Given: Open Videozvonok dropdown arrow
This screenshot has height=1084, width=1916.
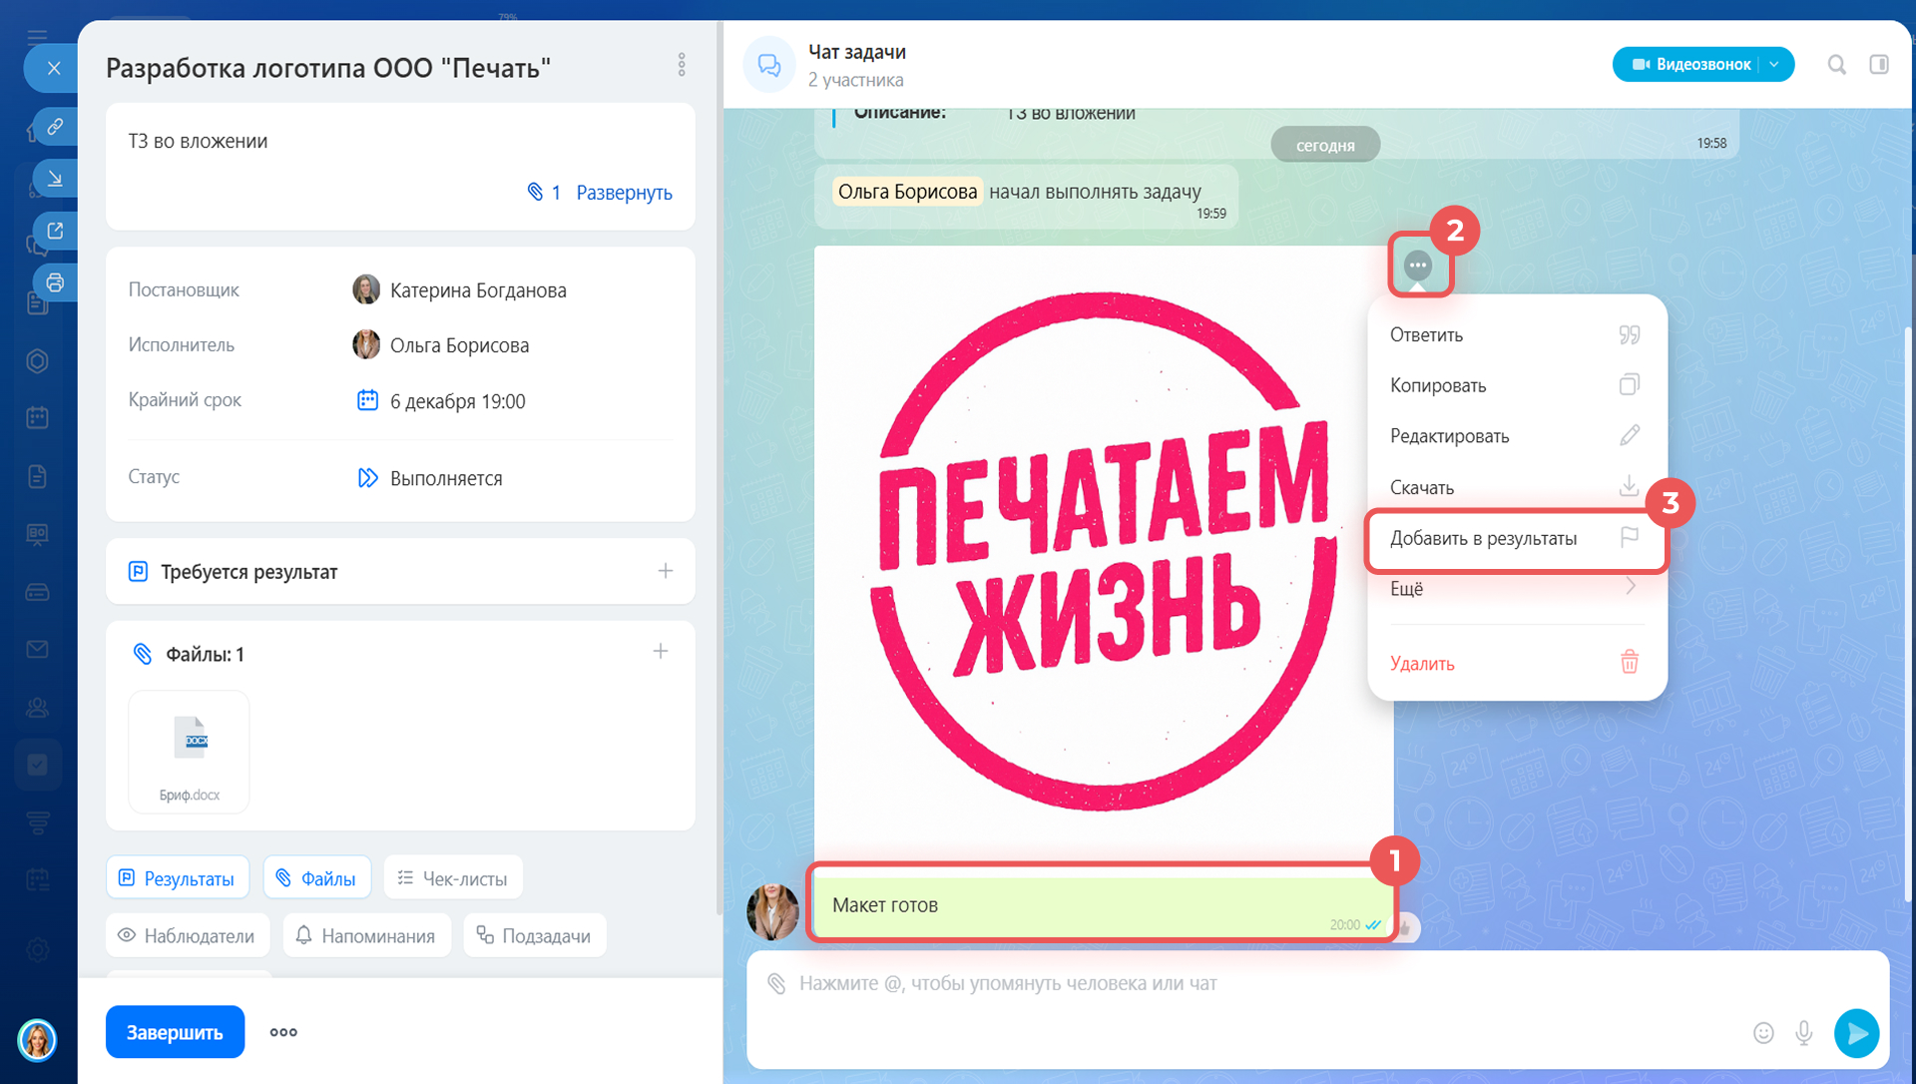Looking at the screenshot, I should (x=1774, y=65).
